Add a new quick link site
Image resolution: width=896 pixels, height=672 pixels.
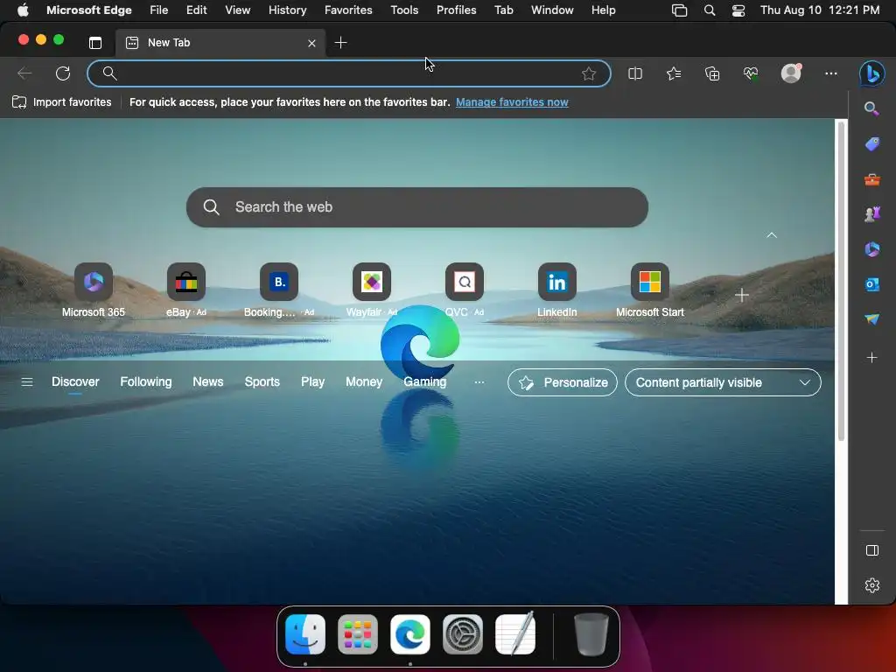pos(742,296)
